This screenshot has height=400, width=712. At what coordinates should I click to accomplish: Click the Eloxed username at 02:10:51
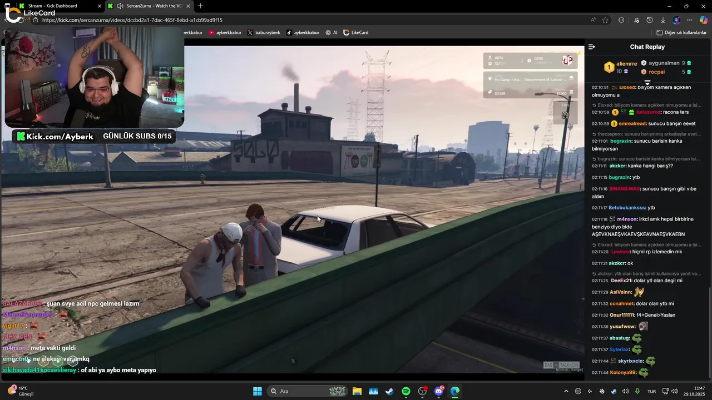tap(627, 87)
